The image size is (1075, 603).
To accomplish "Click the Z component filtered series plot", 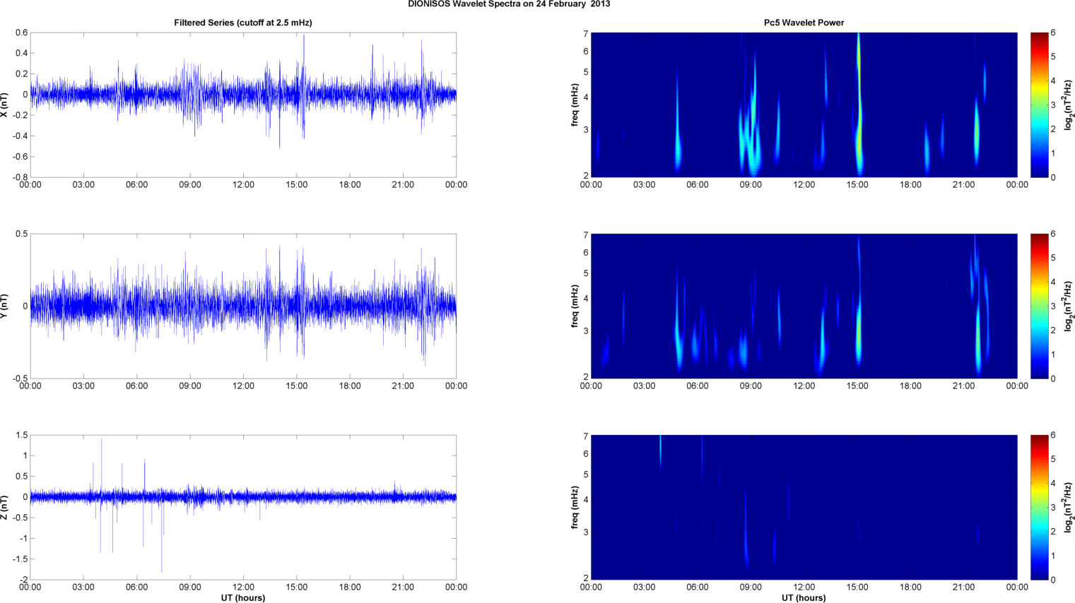I will click(x=243, y=507).
